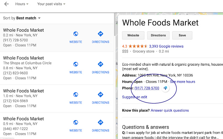The width and height of the screenshot is (223, 139).
Task: Click the call icon beside the phone number
Action: click(x=166, y=88)
